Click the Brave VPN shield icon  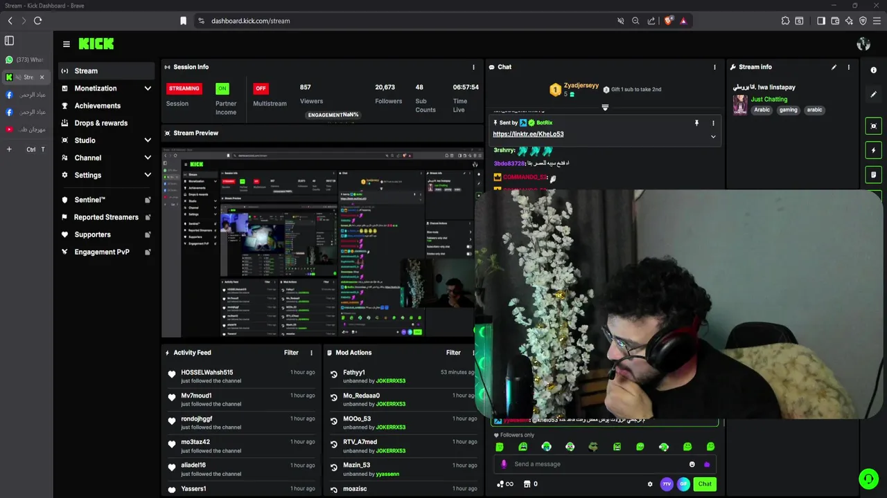tap(863, 21)
